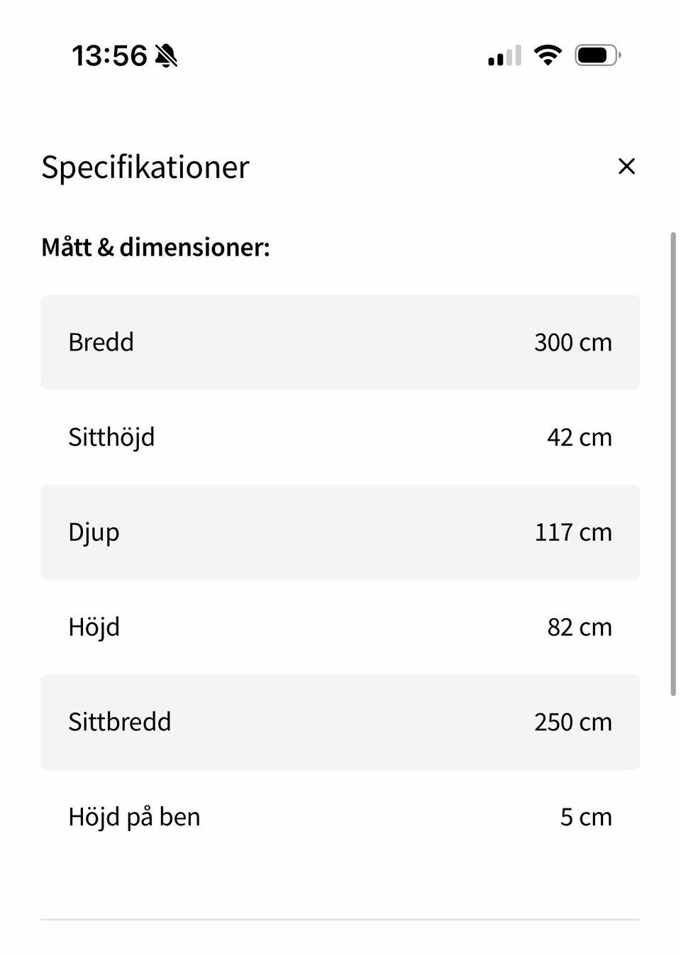The height and width of the screenshot is (956, 681).
Task: Tap the cellular signal strength icon
Action: coord(504,55)
